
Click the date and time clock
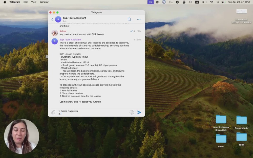239,2
